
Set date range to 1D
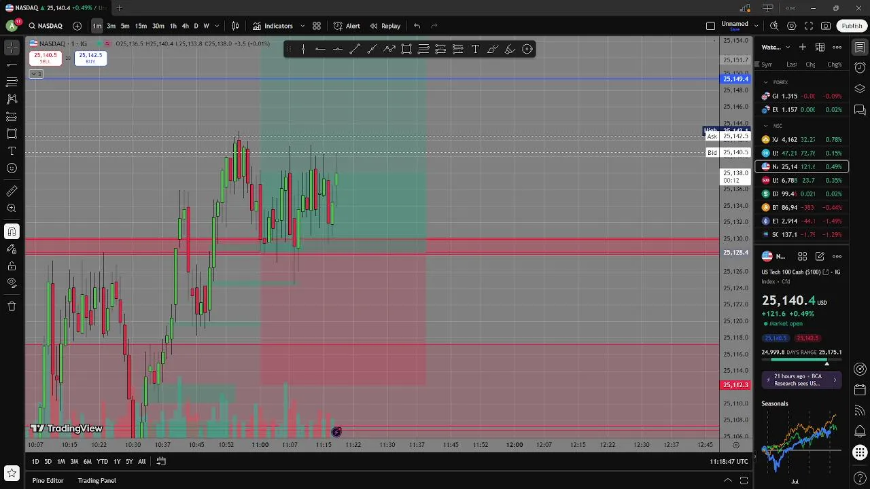[35, 461]
